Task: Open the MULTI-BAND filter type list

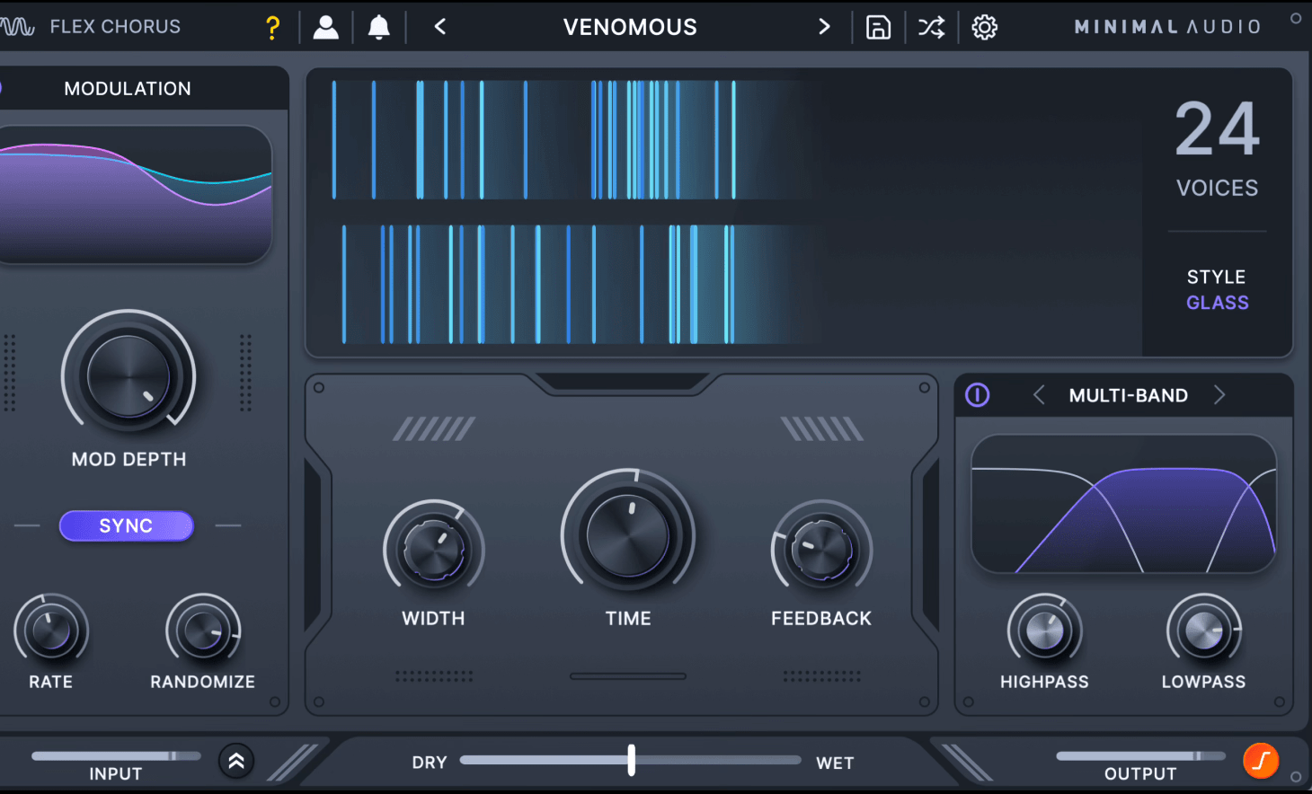Action: click(x=1129, y=395)
